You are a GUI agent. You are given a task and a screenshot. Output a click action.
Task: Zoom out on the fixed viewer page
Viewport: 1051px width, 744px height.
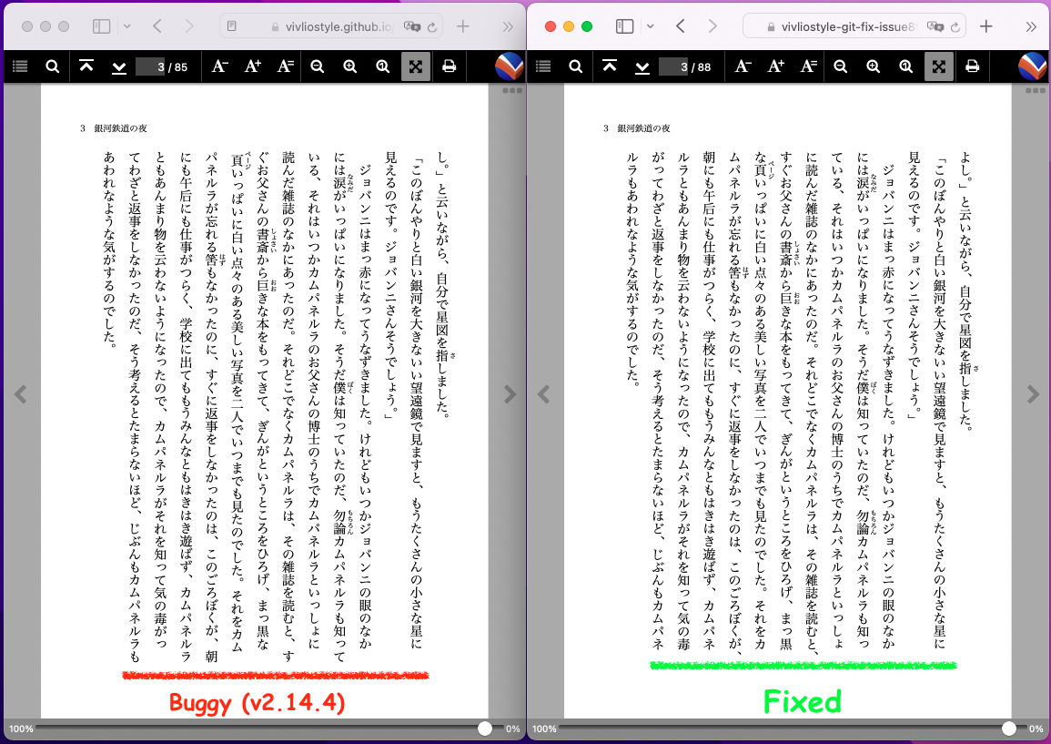point(840,66)
